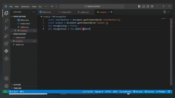Show errors and warnings in status bar

pos(13,91)
